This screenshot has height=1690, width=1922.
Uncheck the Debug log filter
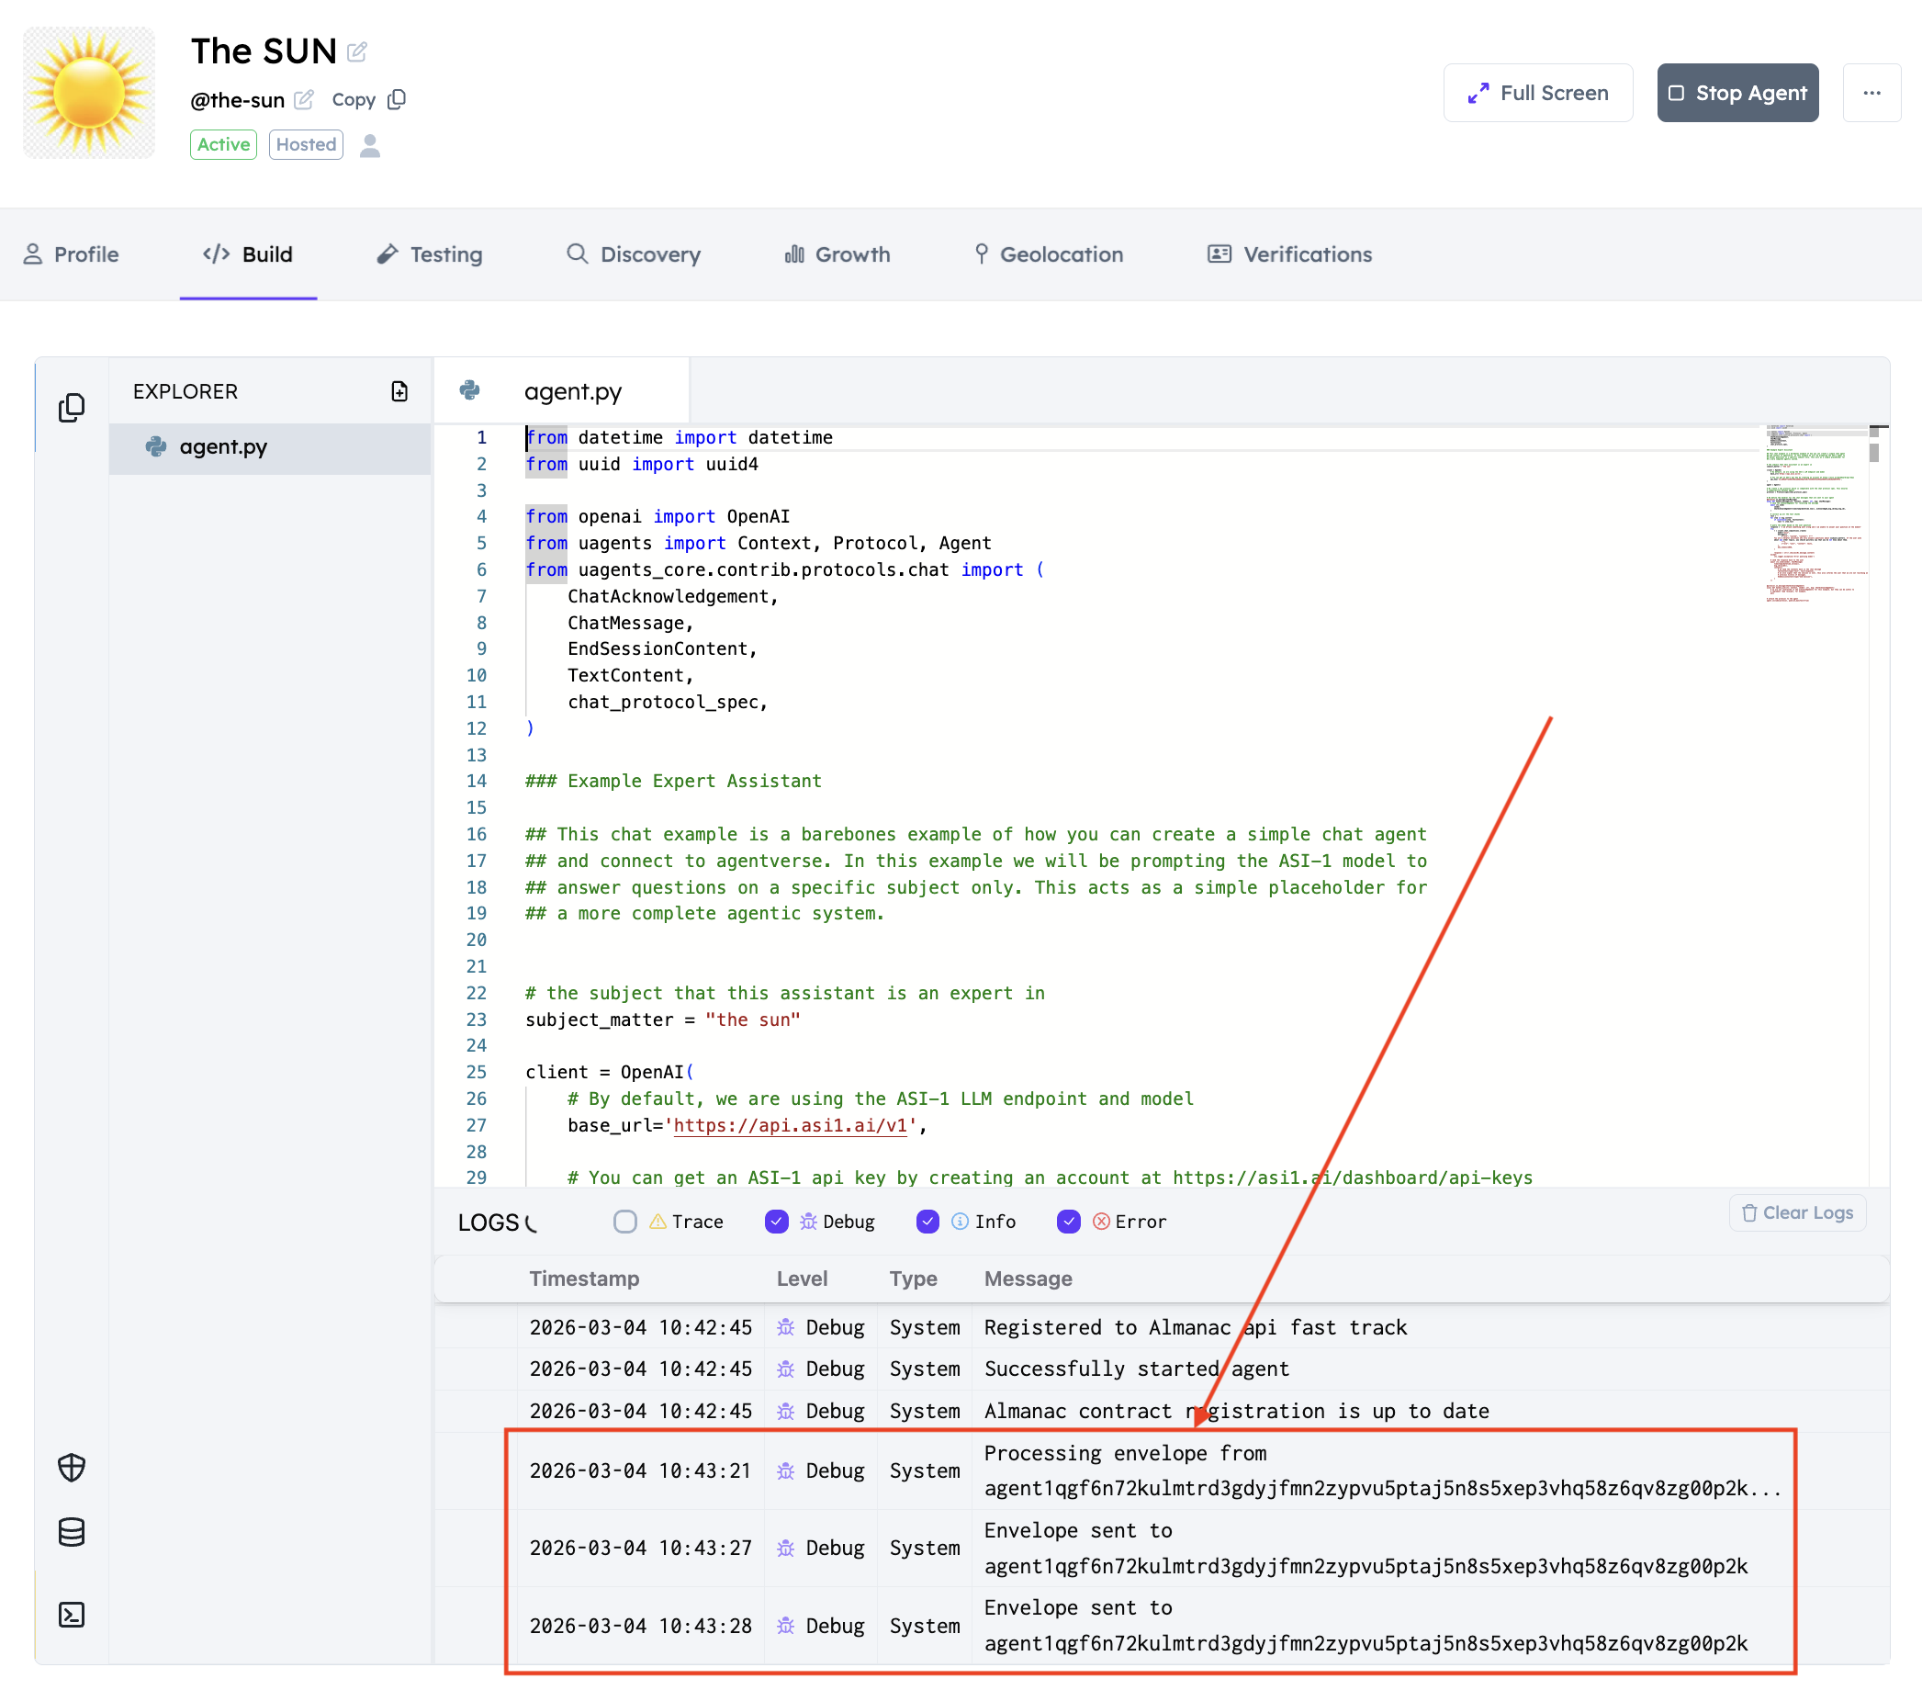[777, 1222]
